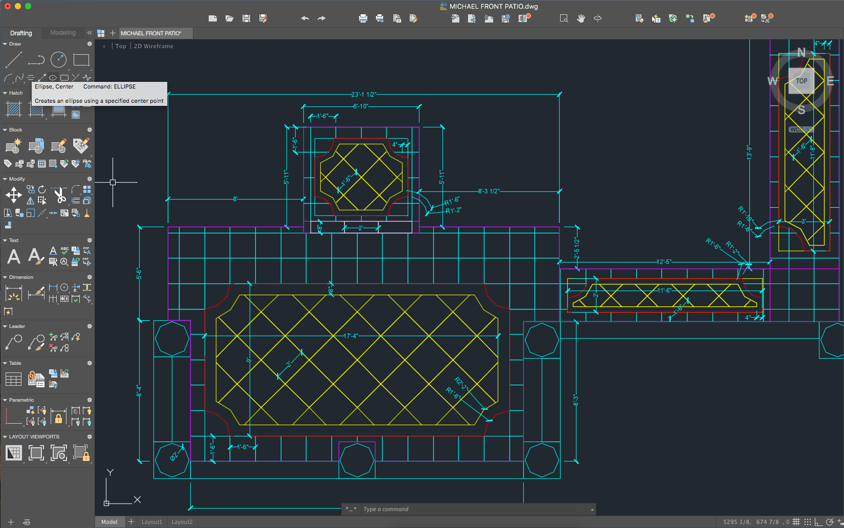
Task: Click the Undo arrow in toolbar
Action: (305, 18)
